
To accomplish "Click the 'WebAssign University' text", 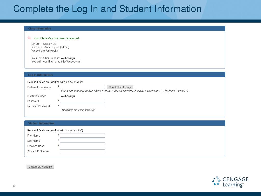I will coord(45,51).
